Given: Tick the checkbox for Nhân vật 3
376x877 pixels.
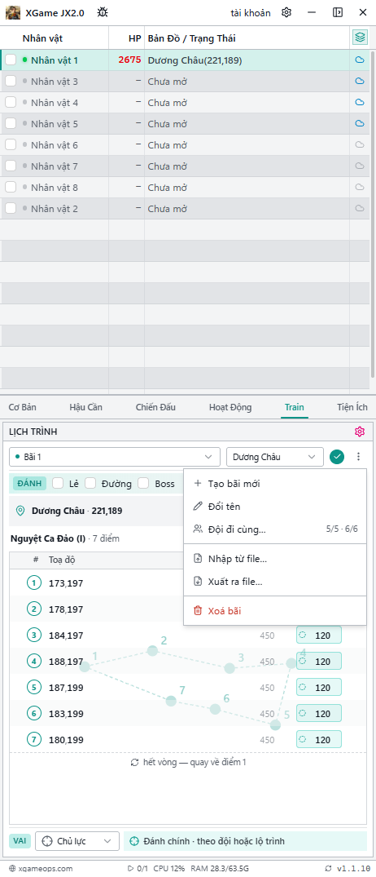Looking at the screenshot, I should click(x=11, y=81).
